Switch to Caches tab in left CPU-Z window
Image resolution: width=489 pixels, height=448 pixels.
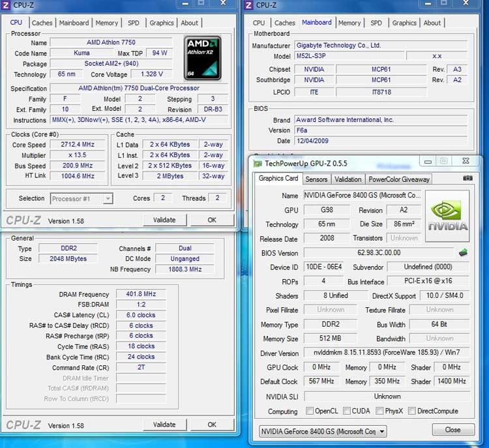tap(42, 23)
